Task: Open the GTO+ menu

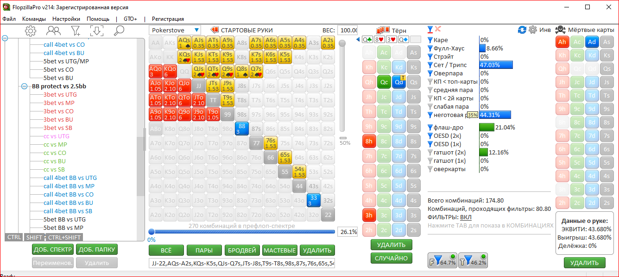Action: coord(130,19)
